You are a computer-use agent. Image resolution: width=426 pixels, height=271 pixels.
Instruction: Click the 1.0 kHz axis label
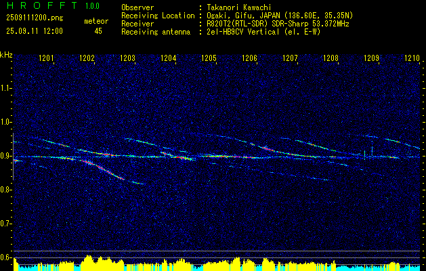[6, 122]
